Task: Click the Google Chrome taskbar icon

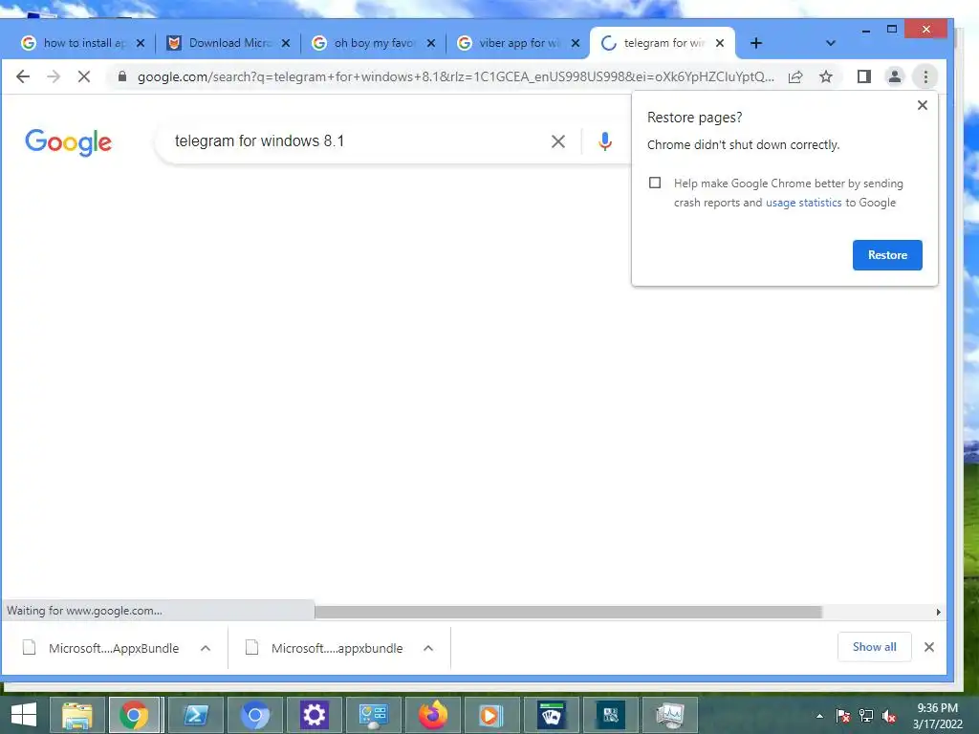Action: [135, 715]
